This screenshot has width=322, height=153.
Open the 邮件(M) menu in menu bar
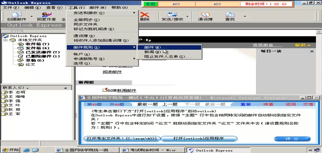98,8
